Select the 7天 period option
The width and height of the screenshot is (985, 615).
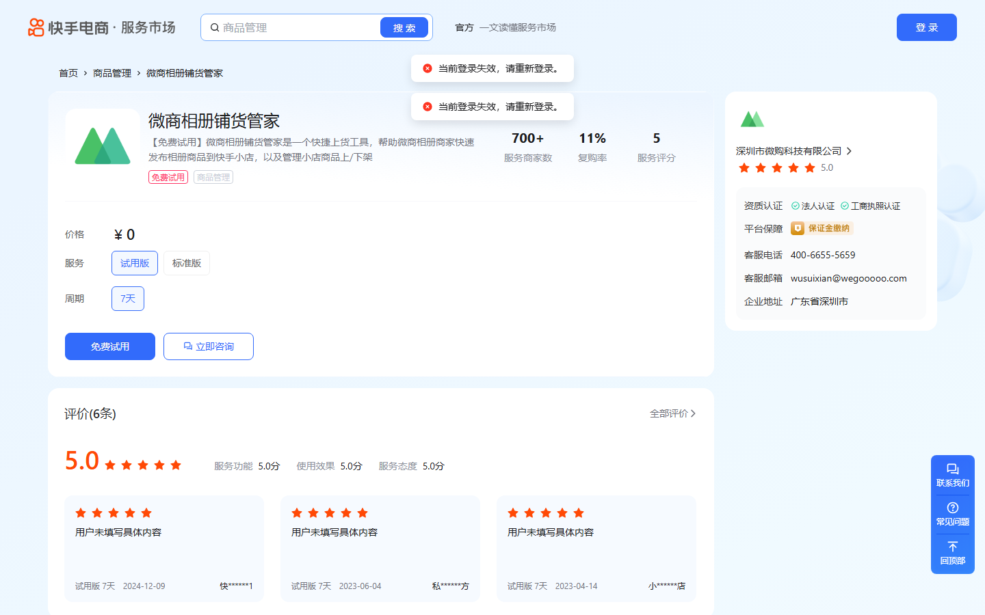(128, 299)
